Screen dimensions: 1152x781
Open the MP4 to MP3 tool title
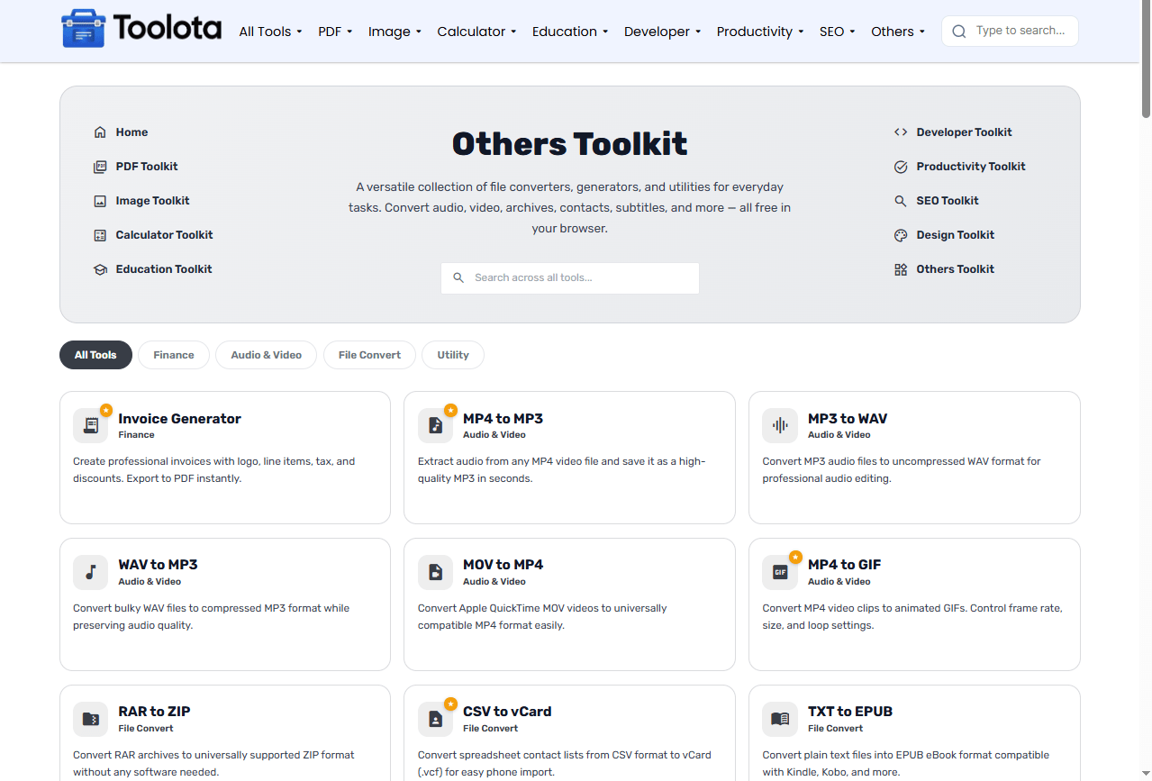tap(503, 419)
